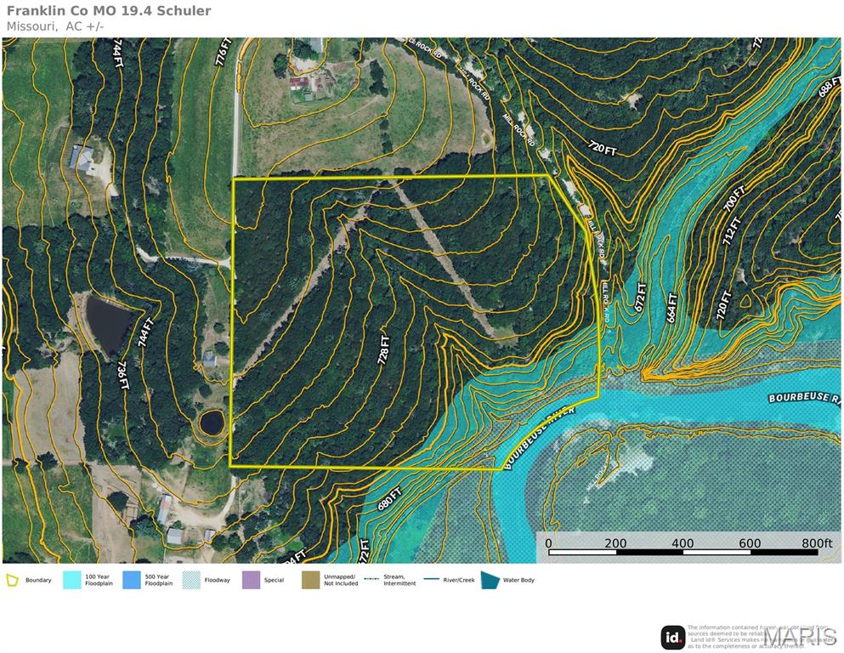Click the "736 FT" contour label
Viewport: 844px width, 653px height.
pos(123,375)
